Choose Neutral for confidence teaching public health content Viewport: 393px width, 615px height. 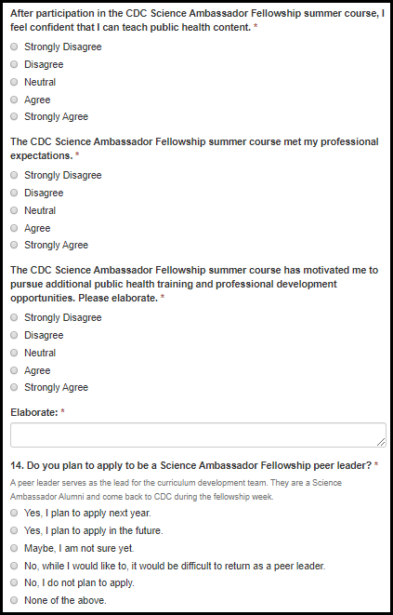coord(14,82)
